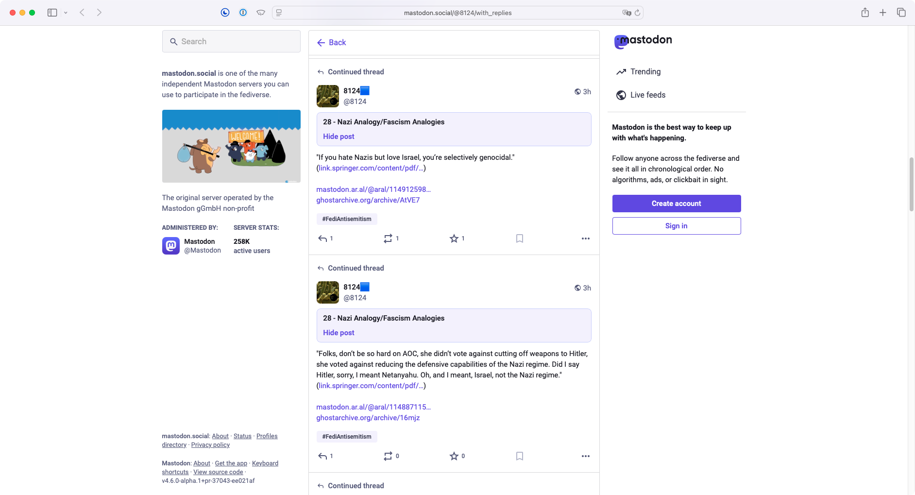The width and height of the screenshot is (915, 495).
Task: Show Safari tab overview
Action: (x=901, y=13)
